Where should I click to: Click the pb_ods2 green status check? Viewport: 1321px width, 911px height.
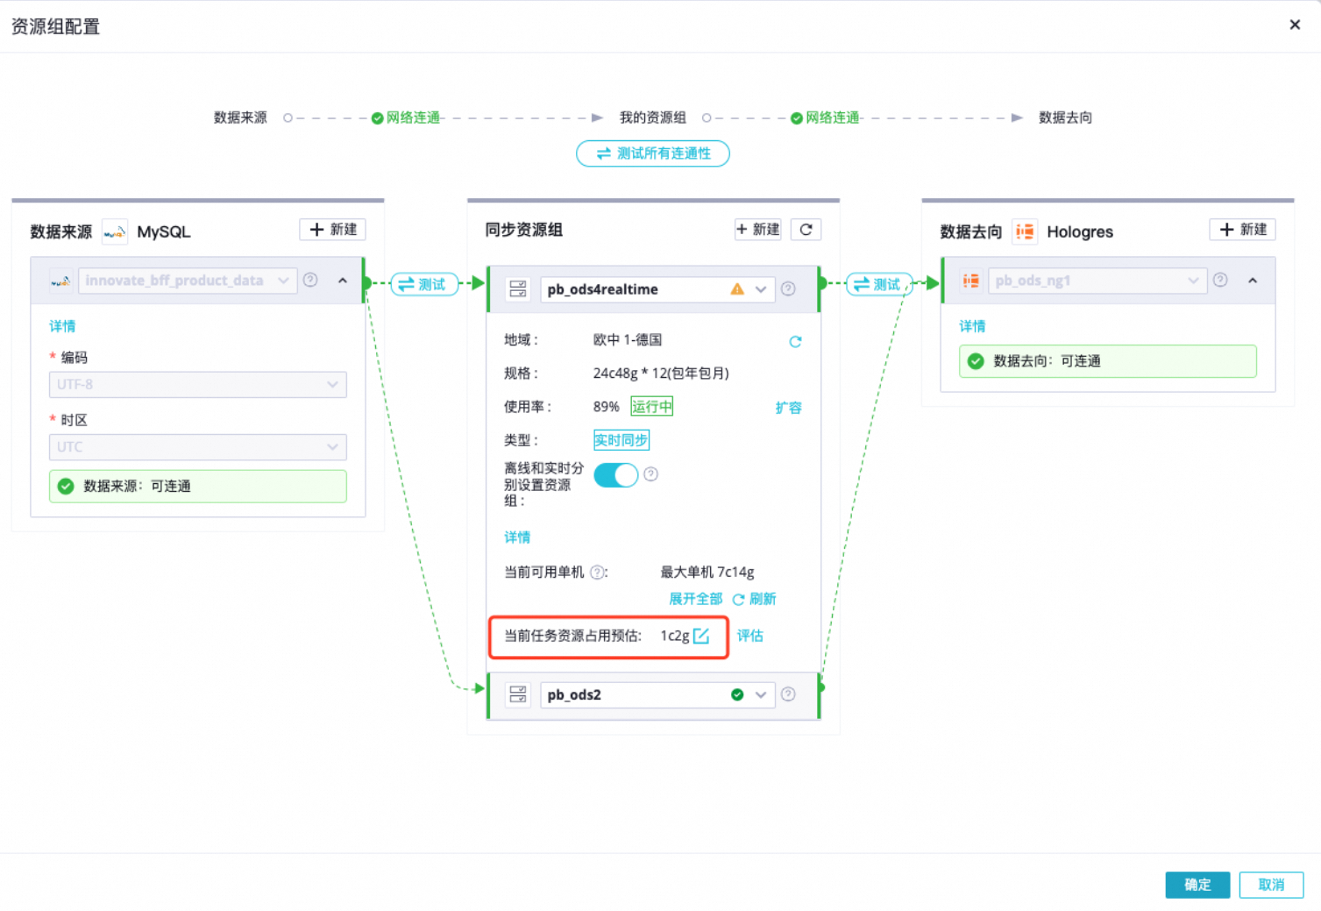point(737,694)
